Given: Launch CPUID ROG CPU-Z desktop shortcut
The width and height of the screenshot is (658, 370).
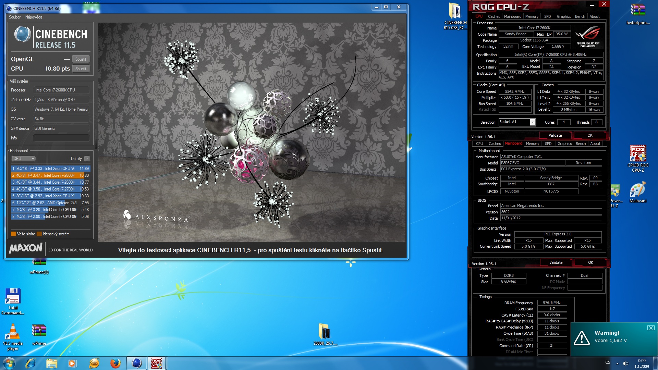Looking at the screenshot, I should coord(638,158).
